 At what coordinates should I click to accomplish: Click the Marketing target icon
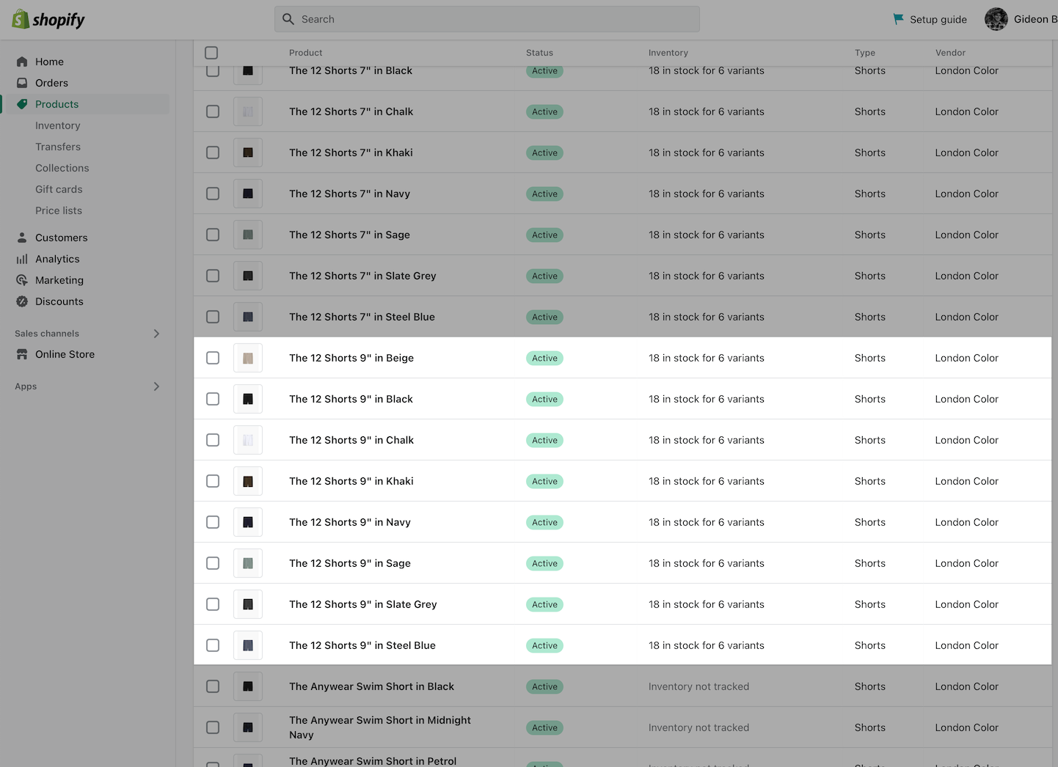coord(22,280)
